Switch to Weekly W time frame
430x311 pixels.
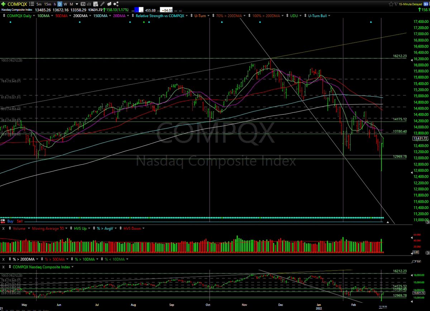[x=66, y=4]
